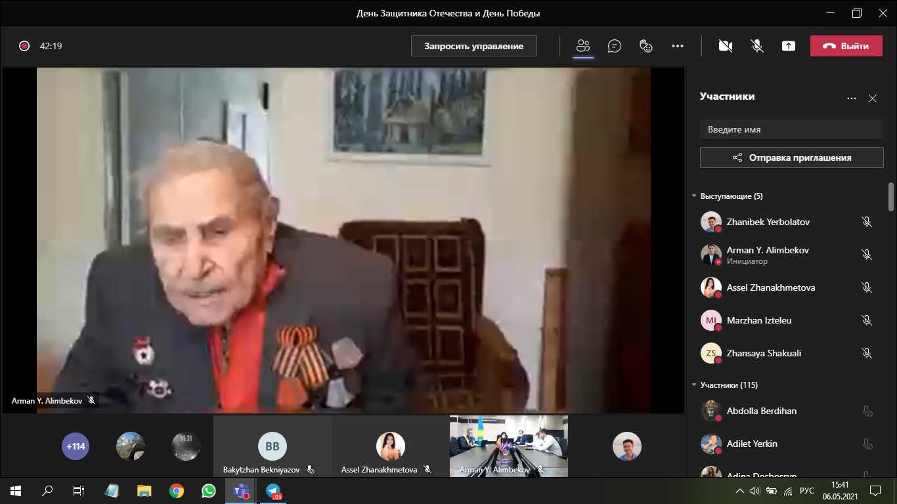Open the Windows Start menu
This screenshot has height=504, width=897.
(x=16, y=490)
